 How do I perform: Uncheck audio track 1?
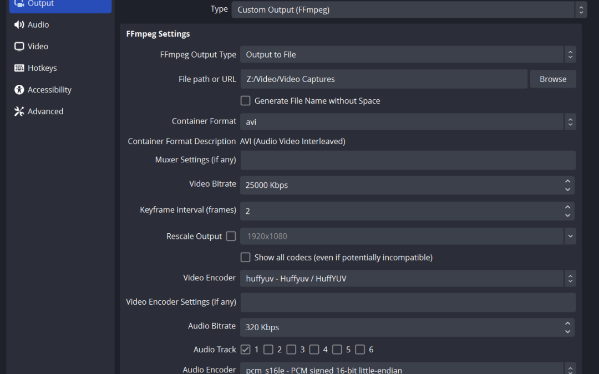coord(246,350)
